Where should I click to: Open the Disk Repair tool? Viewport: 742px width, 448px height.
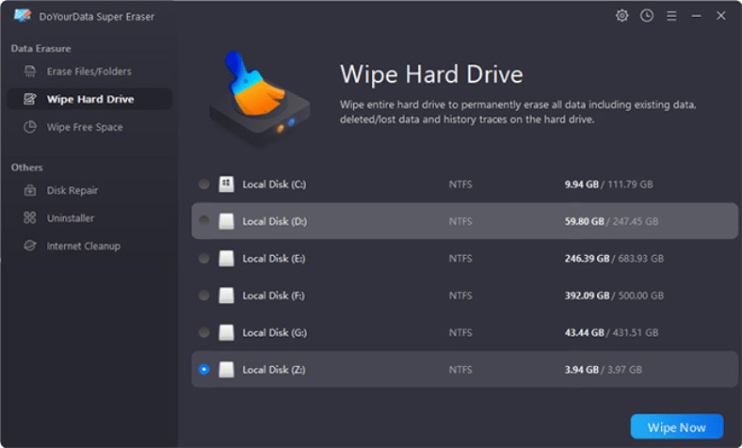72,190
